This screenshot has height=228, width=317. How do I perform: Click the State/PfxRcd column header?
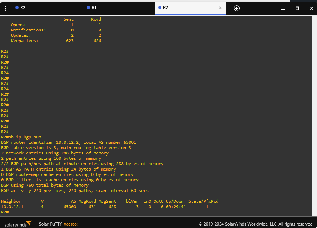coord(203,201)
